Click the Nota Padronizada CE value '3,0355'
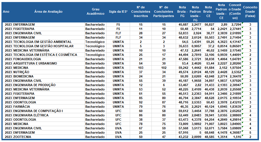261x142 pixels. tap(222, 115)
